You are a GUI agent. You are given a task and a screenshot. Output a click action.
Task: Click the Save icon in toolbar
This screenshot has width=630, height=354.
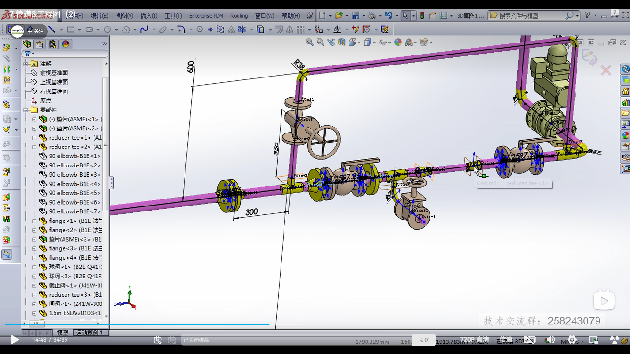[x=356, y=15]
